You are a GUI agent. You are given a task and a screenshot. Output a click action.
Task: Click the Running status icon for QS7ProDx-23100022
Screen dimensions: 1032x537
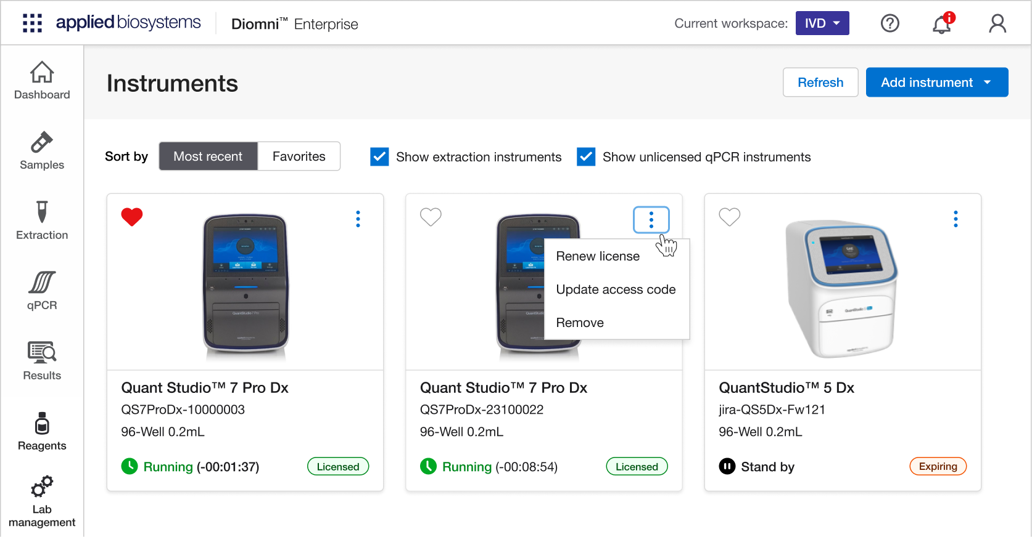point(428,467)
